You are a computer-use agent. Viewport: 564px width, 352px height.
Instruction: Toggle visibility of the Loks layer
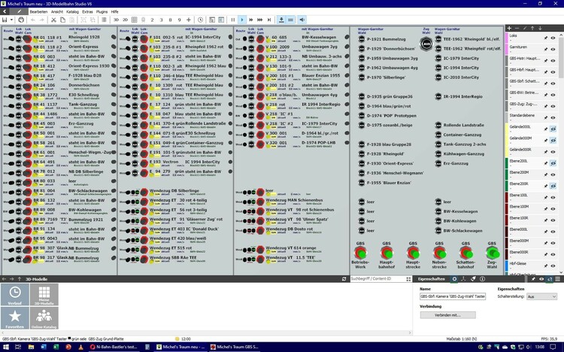point(553,38)
